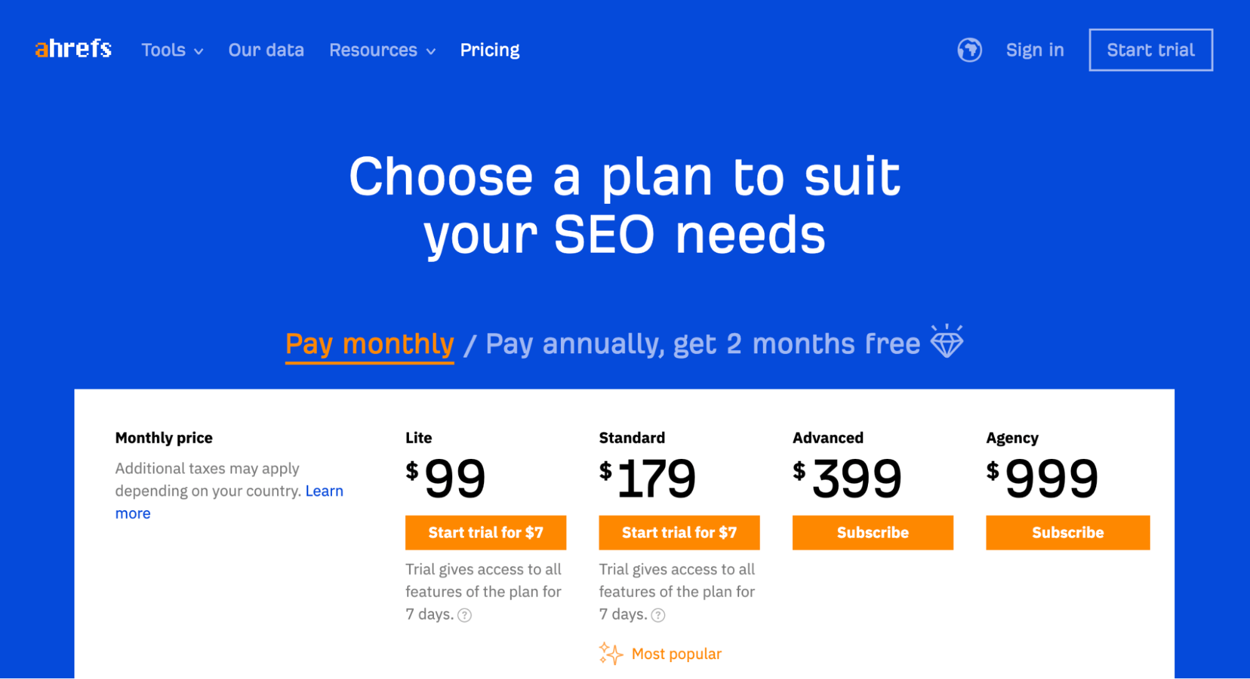Subscribe to the Advanced plan
Viewport: 1250px width, 679px height.
[872, 533]
